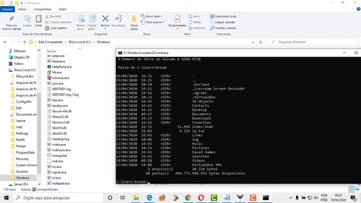The width and height of the screenshot is (361, 203).
Task: Select the ProgramData folder in the tree
Action: click(25, 152)
